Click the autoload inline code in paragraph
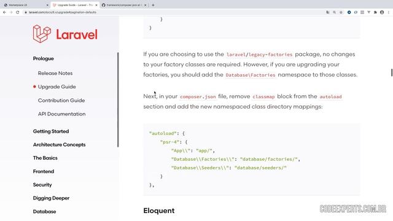The width and height of the screenshot is (393, 221). point(330,97)
